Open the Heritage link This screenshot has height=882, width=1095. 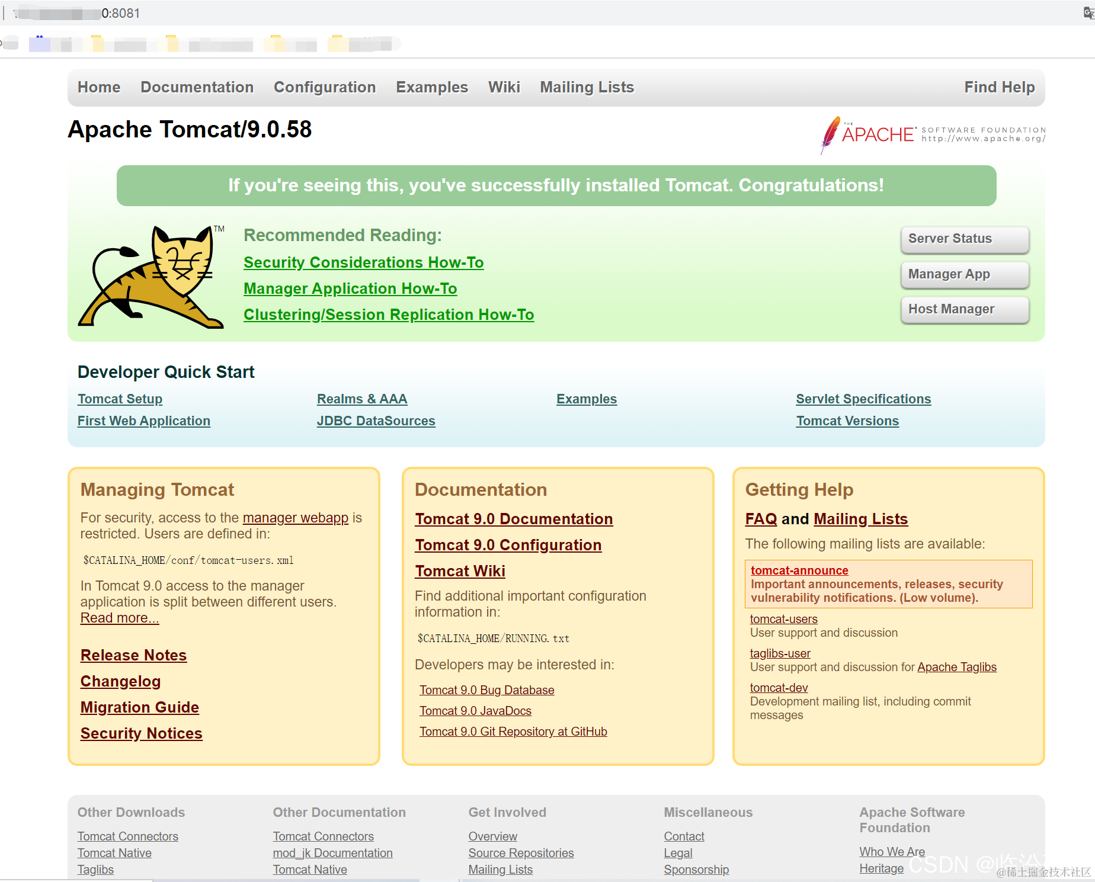pyautogui.click(x=881, y=868)
